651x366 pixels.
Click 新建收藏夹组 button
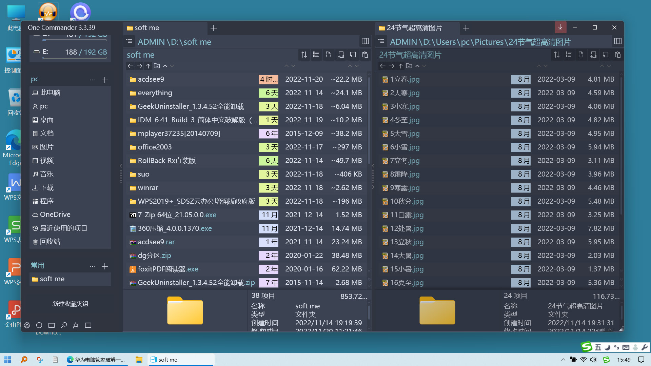[x=70, y=304]
